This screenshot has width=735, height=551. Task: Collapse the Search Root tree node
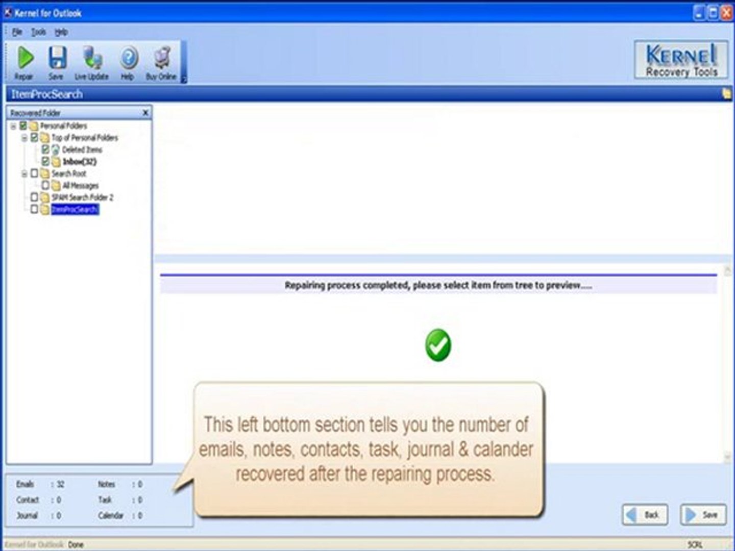(24, 174)
